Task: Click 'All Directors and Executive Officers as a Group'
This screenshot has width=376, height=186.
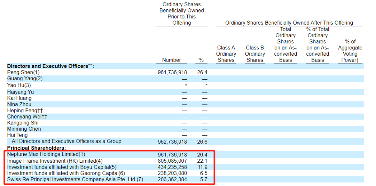Action: (66, 141)
